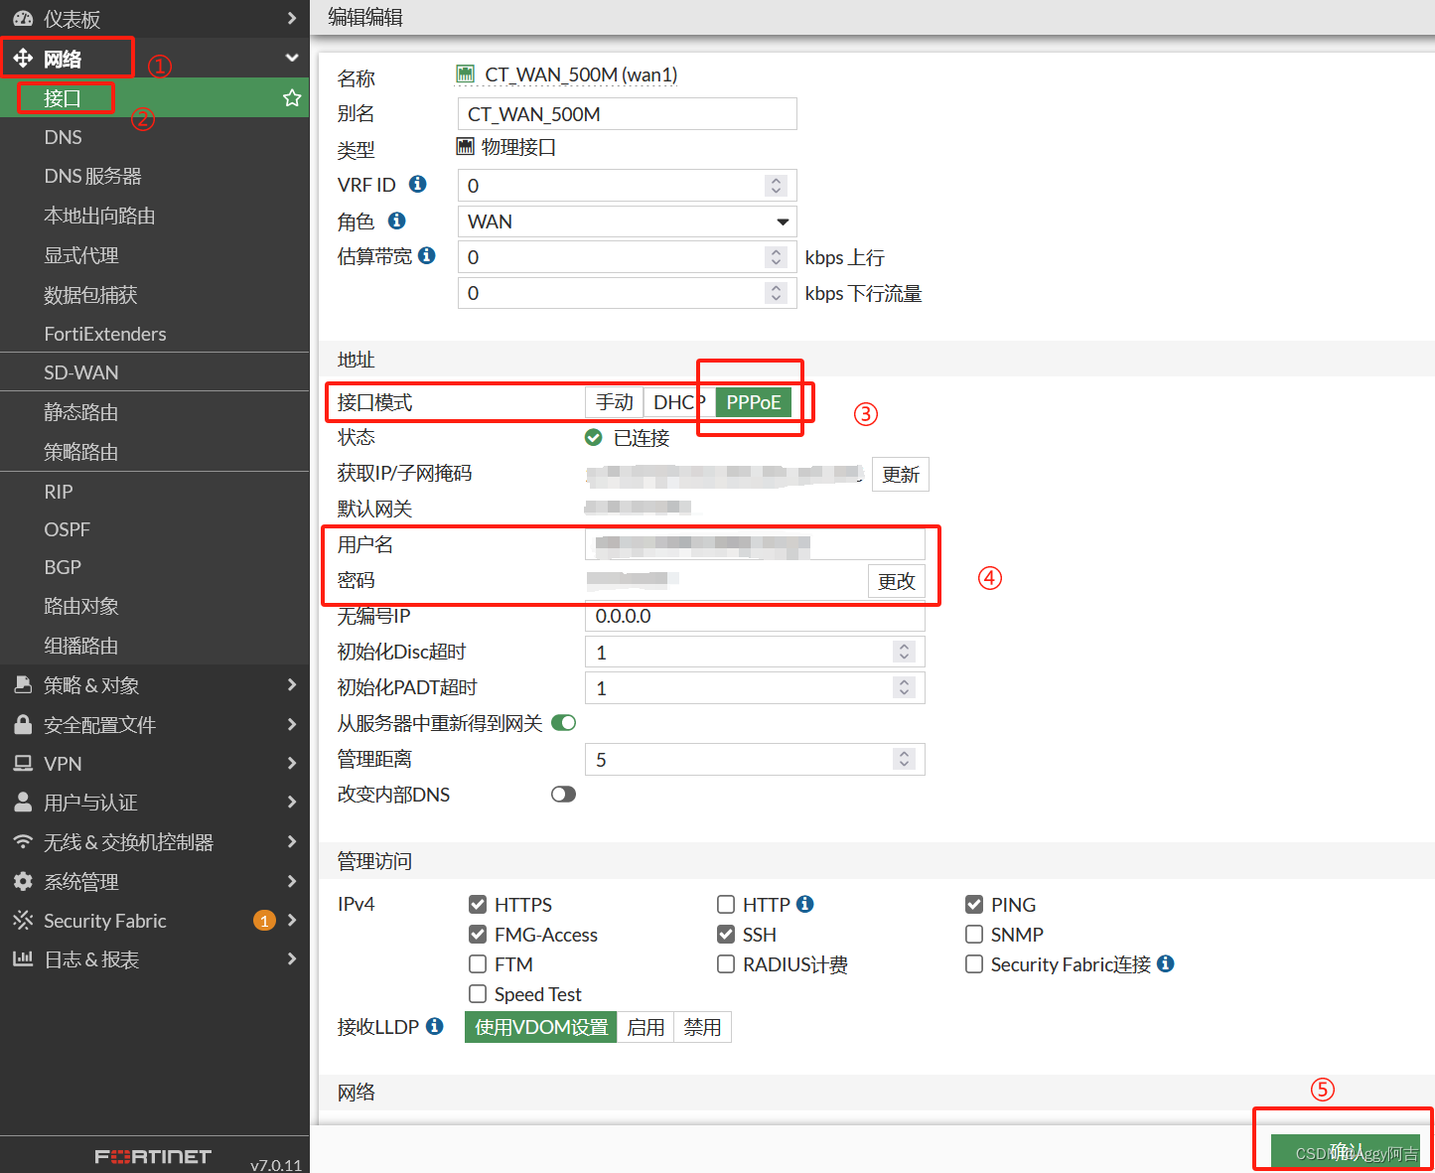Click the 别名 input field

click(x=627, y=113)
